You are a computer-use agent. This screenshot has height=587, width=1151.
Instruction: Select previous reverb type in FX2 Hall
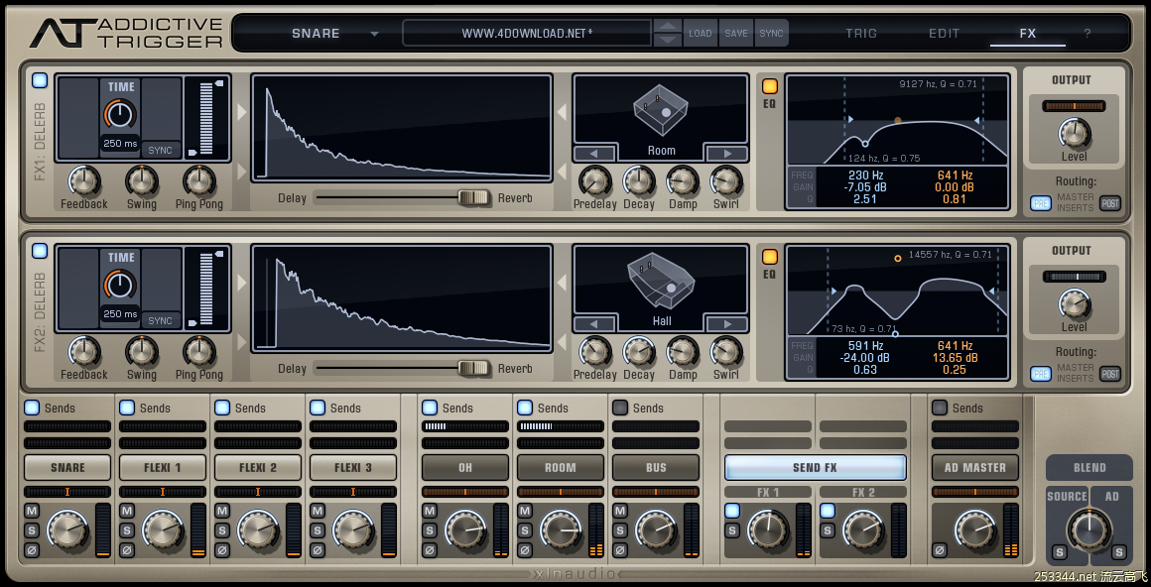tap(594, 323)
